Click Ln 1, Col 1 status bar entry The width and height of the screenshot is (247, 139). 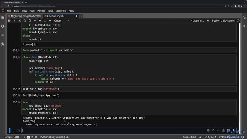click(210, 137)
